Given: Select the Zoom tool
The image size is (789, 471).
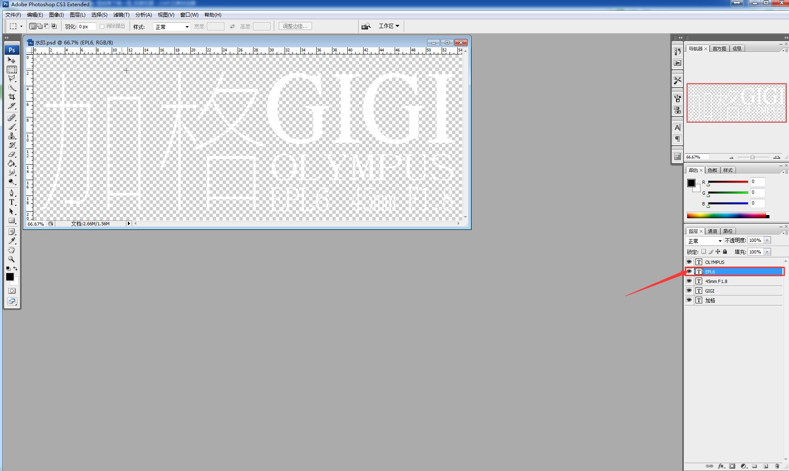Looking at the screenshot, I should (x=12, y=259).
